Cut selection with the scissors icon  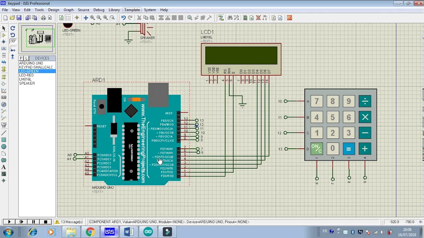[x=139, y=18]
